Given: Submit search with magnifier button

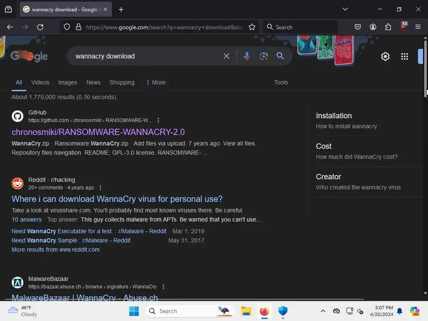Looking at the screenshot, I should point(280,56).
